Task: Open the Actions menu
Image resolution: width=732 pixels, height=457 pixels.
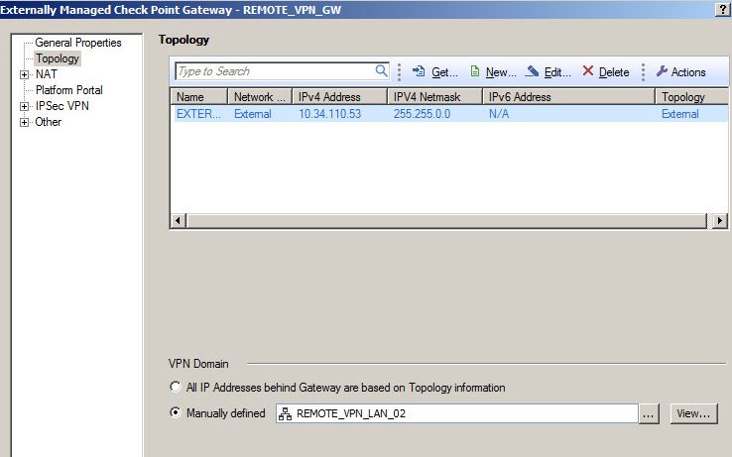Action: point(681,72)
